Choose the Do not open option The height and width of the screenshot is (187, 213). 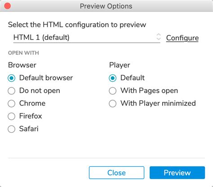[x=11, y=91]
